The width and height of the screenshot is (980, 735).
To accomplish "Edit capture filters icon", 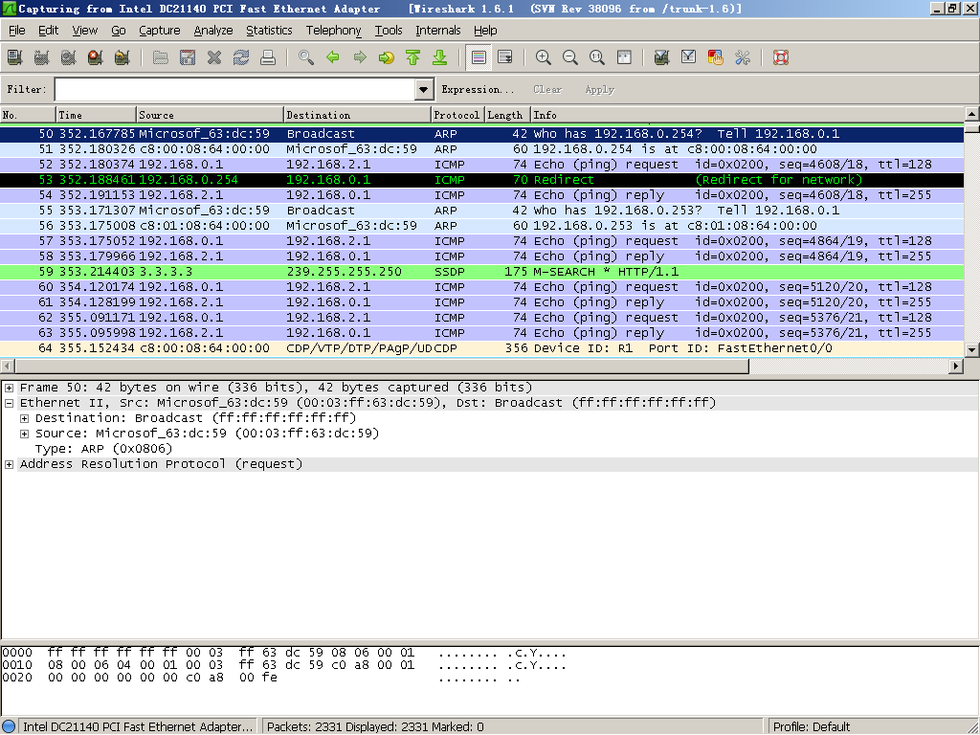I will pos(662,58).
